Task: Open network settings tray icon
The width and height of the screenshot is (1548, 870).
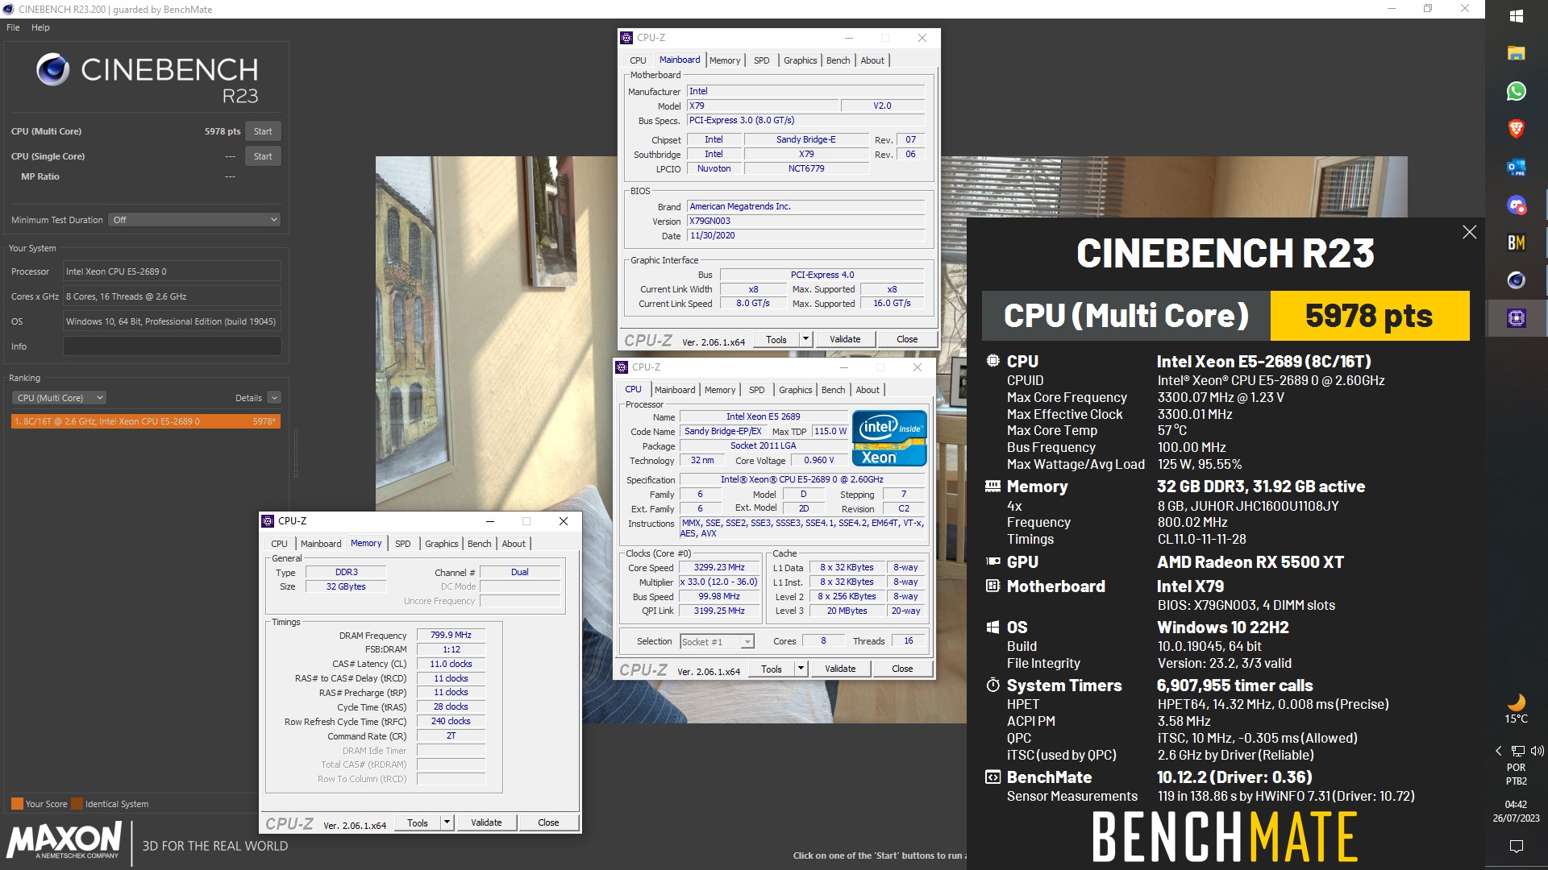Action: click(1517, 751)
